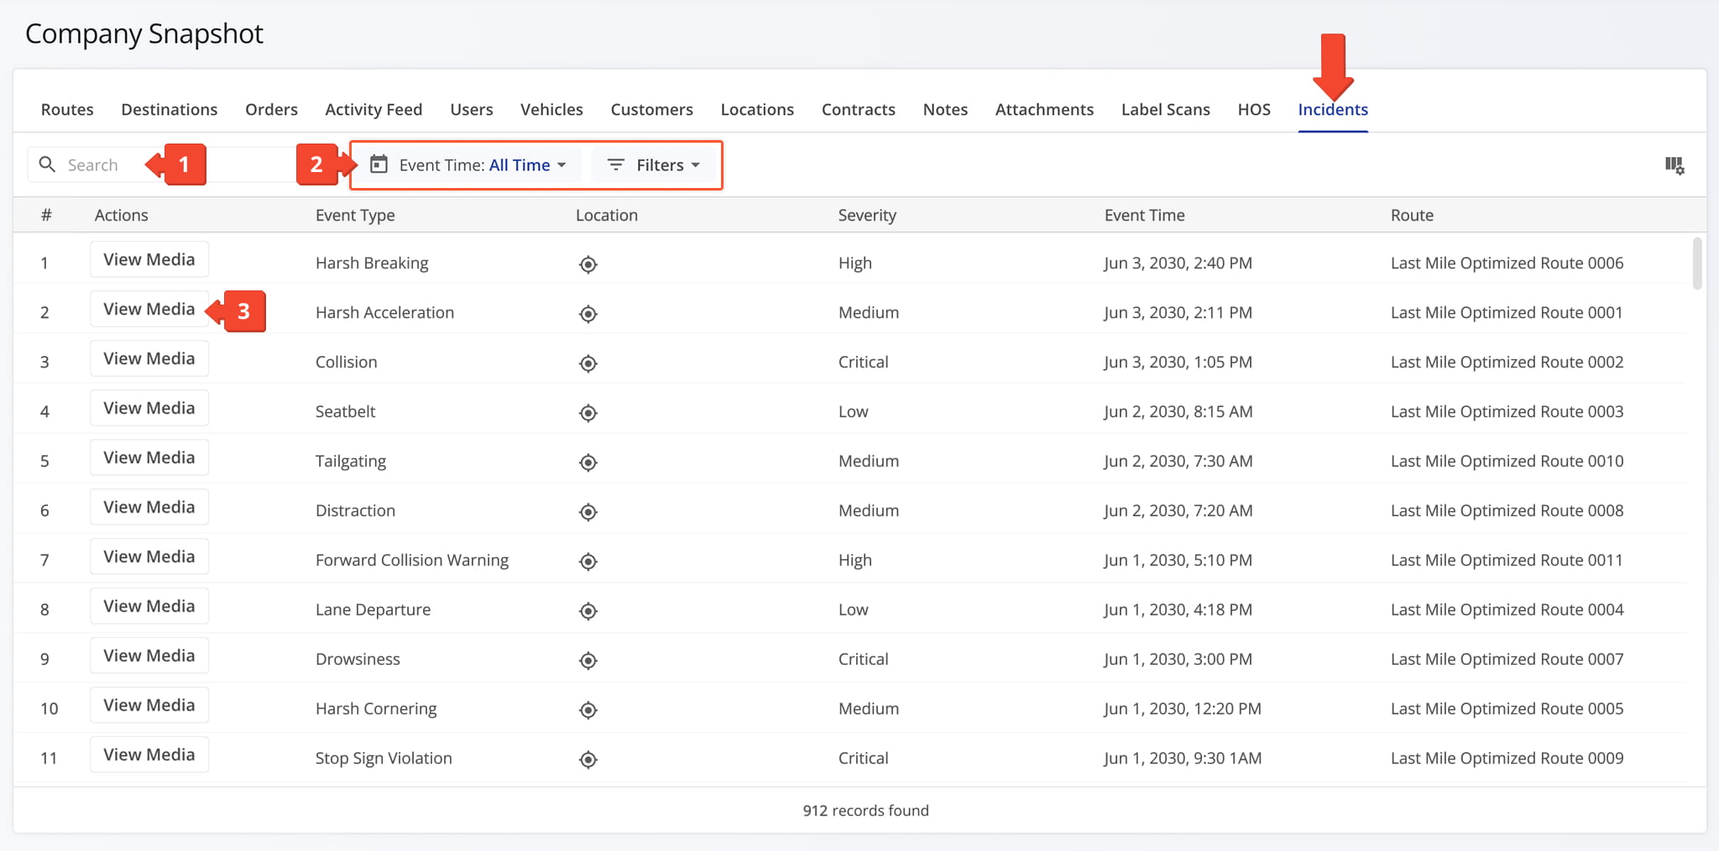The width and height of the screenshot is (1719, 851).
Task: Click 'Critical' severity in Collision row
Action: 863,362
